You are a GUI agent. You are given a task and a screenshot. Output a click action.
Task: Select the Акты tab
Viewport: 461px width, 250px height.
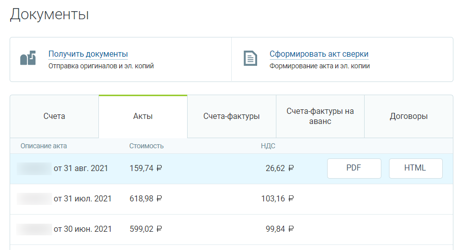point(143,116)
